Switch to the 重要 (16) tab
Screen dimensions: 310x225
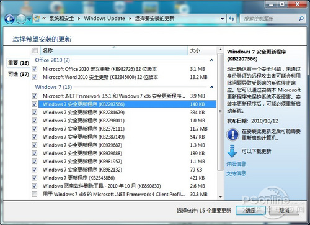click(x=19, y=63)
